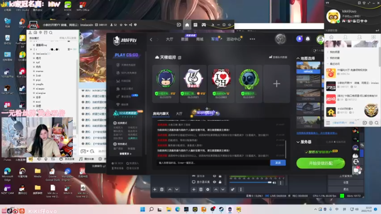Adjust the OBS audio volume slider
Viewport: 381px width, 214px height.
pyautogui.click(x=251, y=183)
